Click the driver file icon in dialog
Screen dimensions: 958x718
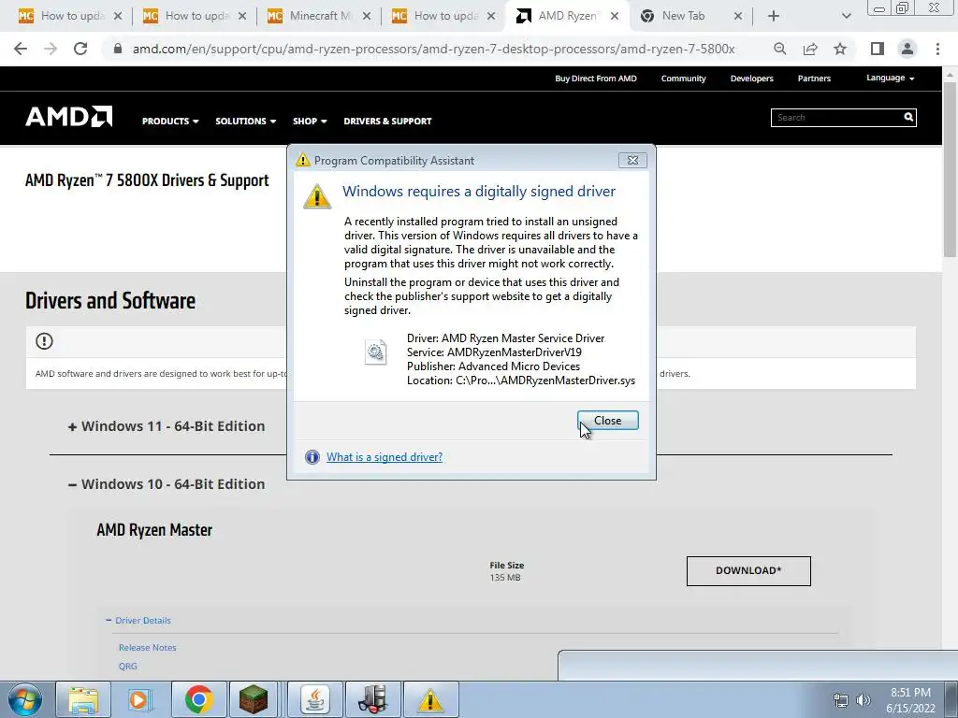point(375,352)
